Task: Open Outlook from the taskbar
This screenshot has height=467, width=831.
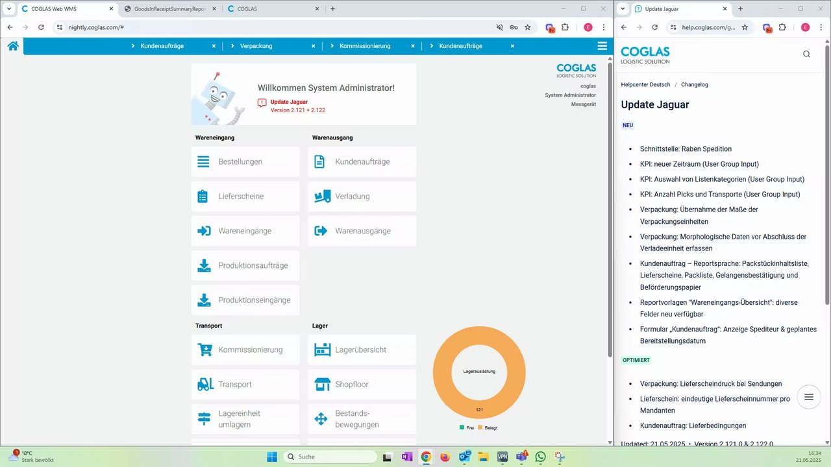Action: click(x=464, y=457)
